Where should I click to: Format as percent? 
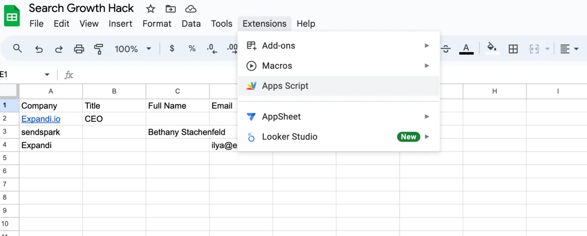(192, 49)
